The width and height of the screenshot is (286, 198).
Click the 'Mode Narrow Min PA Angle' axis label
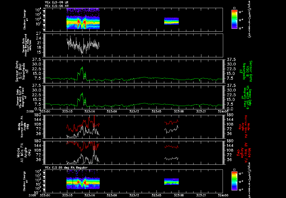[23, 127]
